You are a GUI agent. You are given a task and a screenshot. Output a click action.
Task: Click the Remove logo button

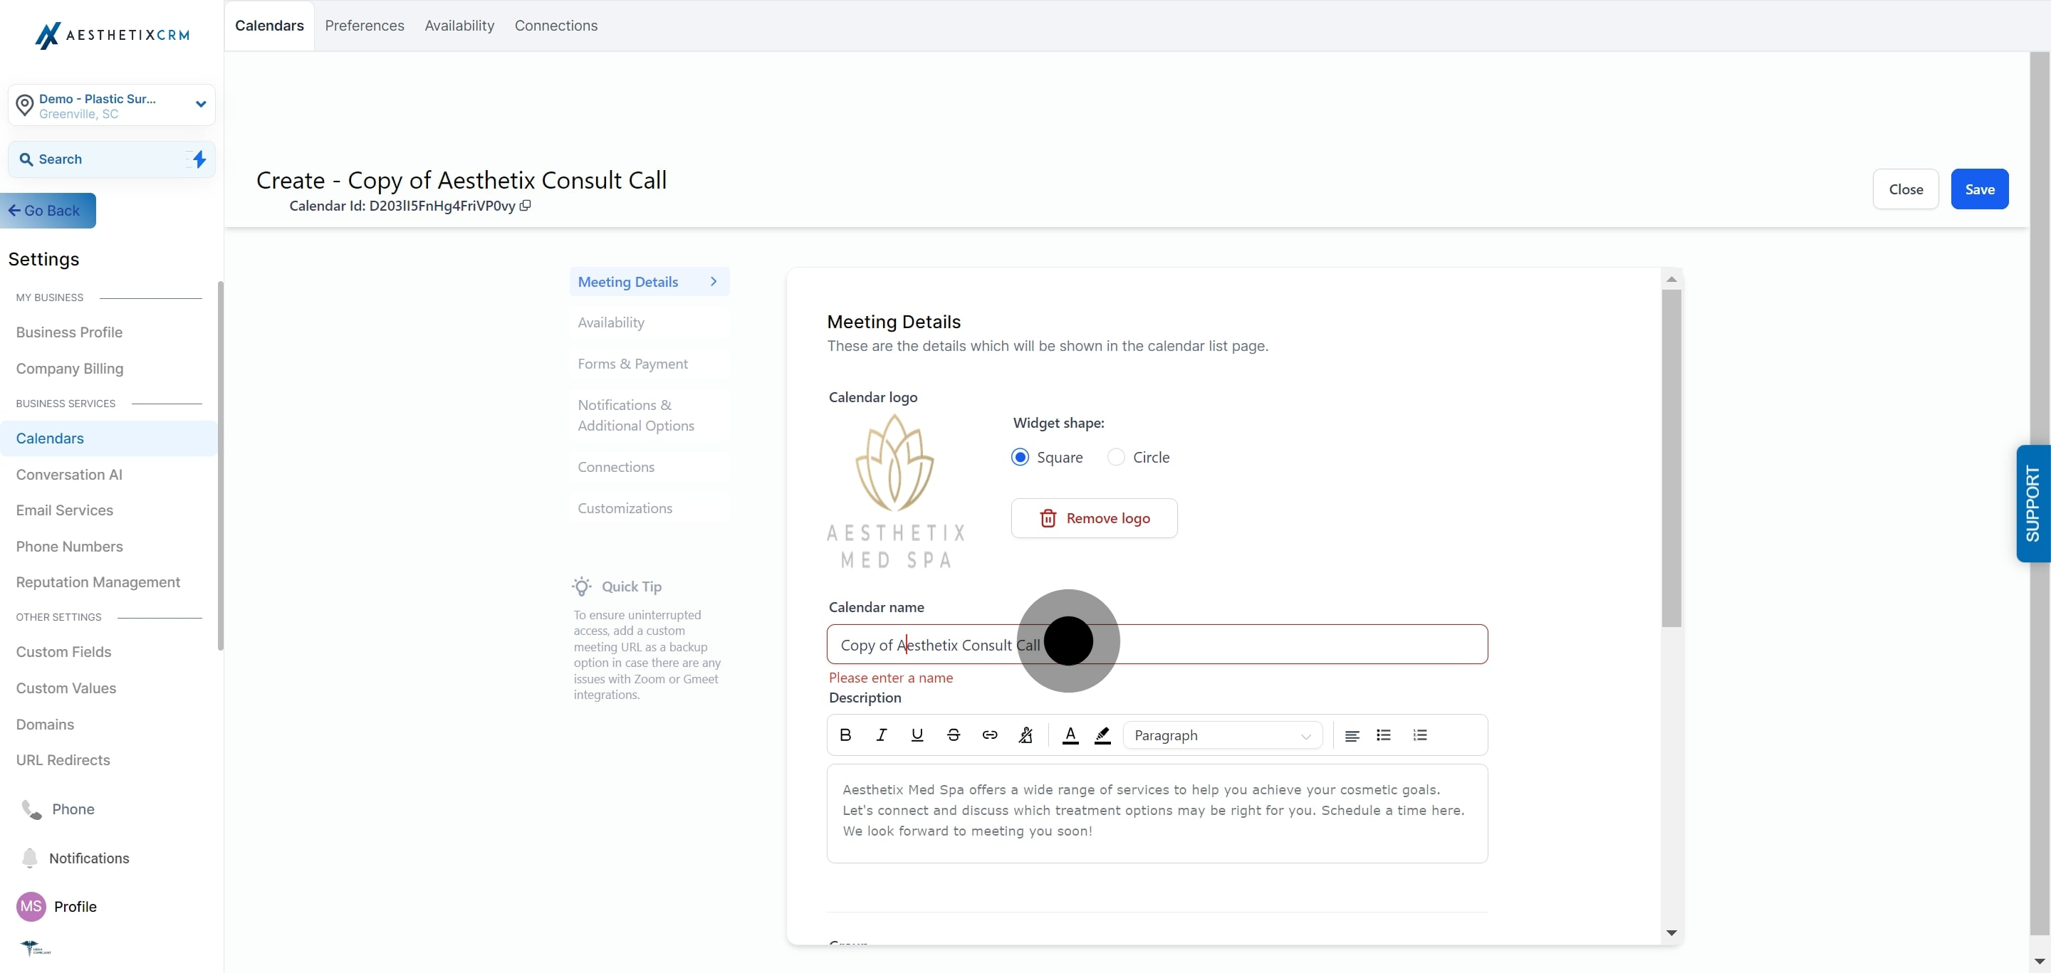(x=1094, y=518)
